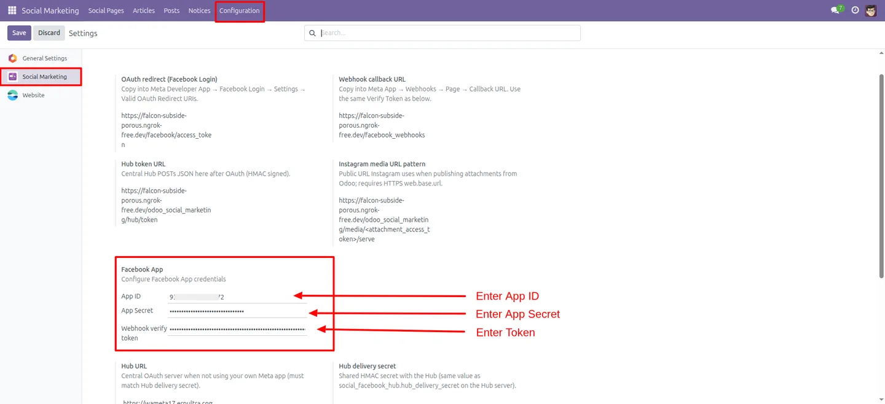Viewport: 885px width, 404px height.
Task: Discard the settings changes
Action: (49, 33)
